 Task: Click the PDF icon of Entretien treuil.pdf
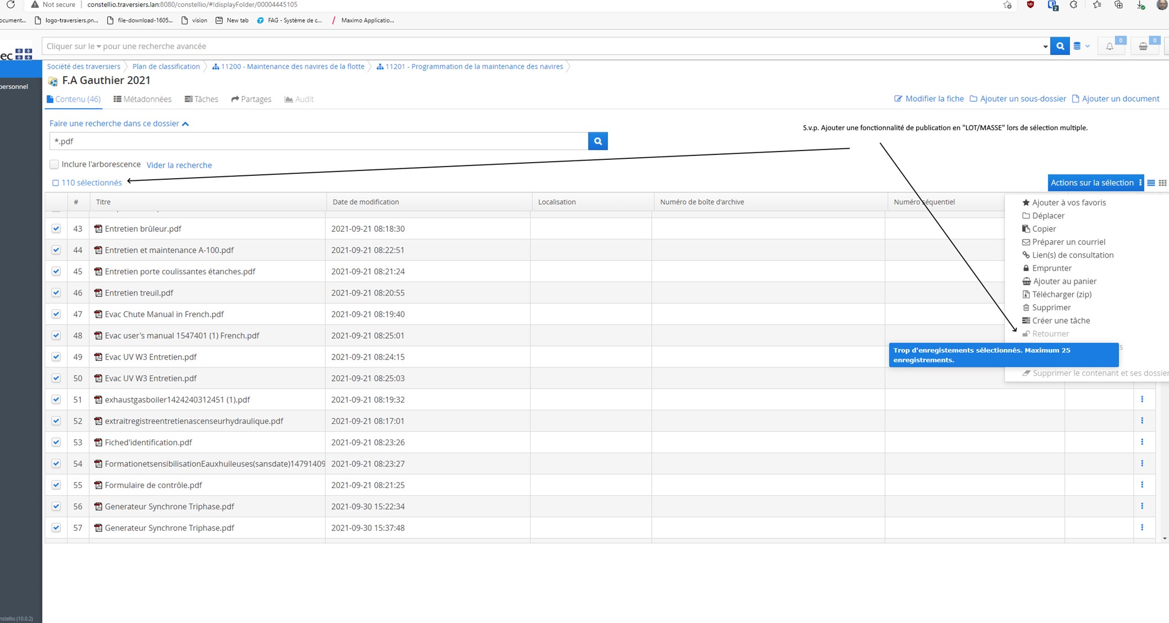(x=98, y=293)
